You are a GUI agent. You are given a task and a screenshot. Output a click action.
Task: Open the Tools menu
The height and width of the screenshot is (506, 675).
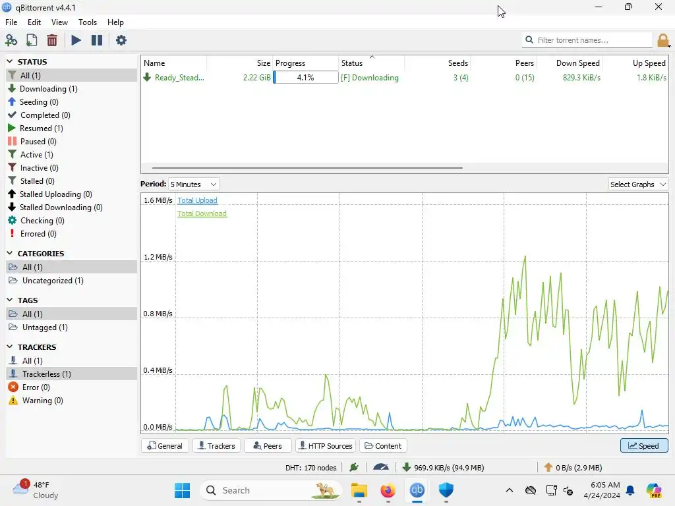click(x=88, y=22)
